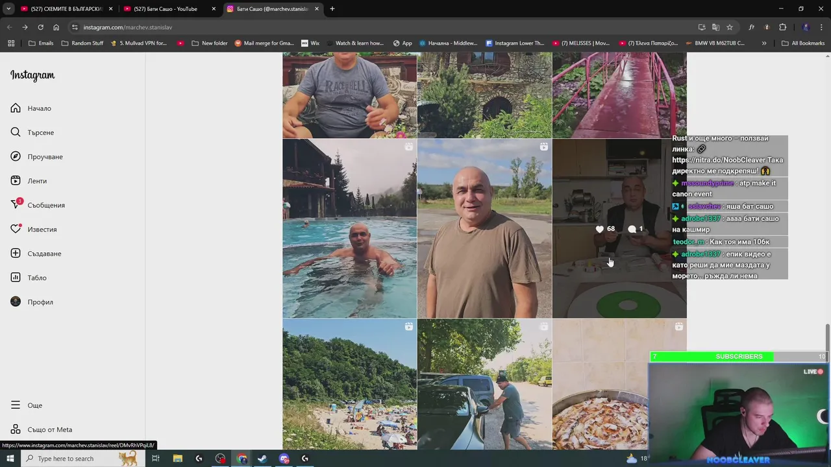831x467 pixels.
Task: Go forward in browser
Action: (25, 27)
